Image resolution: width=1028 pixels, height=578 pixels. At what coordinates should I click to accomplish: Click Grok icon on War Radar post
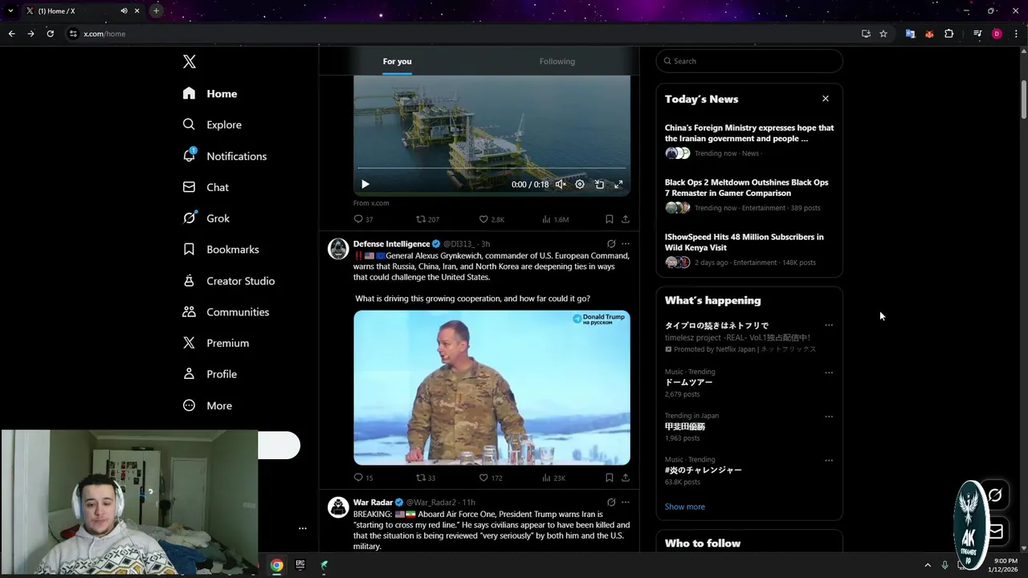coord(611,503)
